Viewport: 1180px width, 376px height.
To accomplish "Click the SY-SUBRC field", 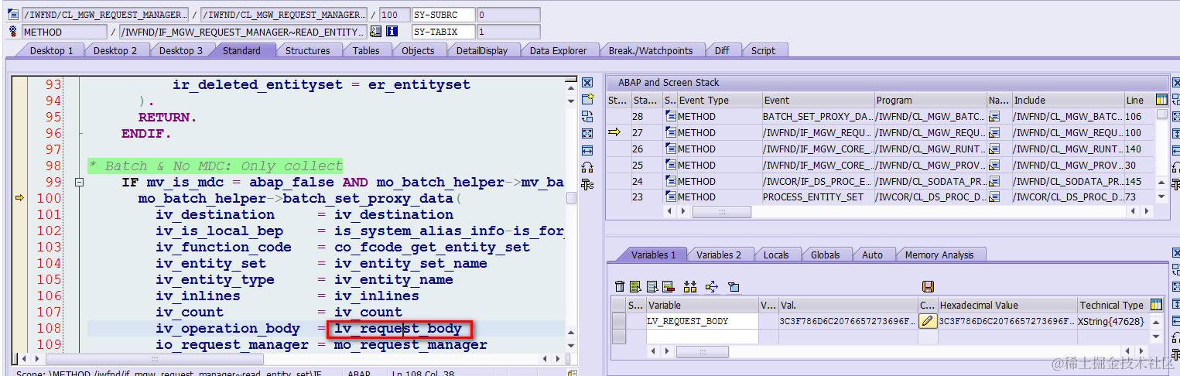I will pos(443,15).
